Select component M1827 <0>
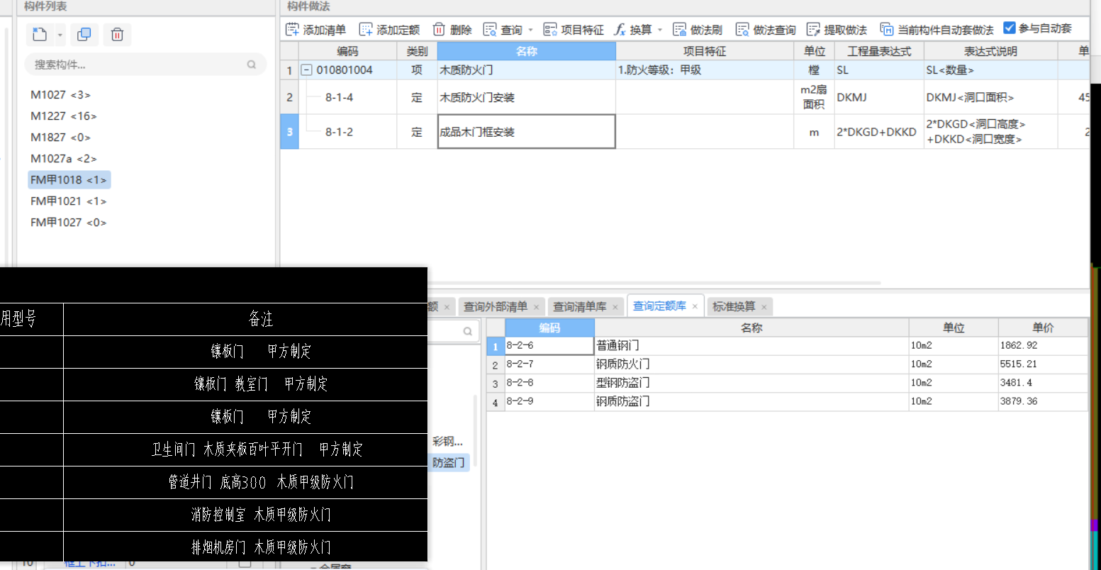Viewport: 1101px width, 570px height. pyautogui.click(x=60, y=138)
